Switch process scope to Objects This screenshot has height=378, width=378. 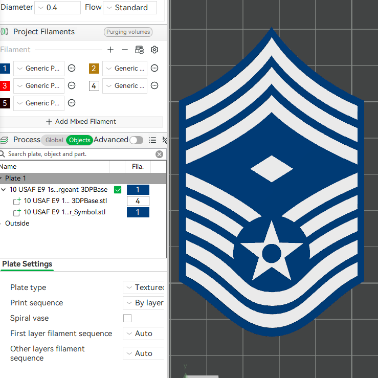click(80, 140)
